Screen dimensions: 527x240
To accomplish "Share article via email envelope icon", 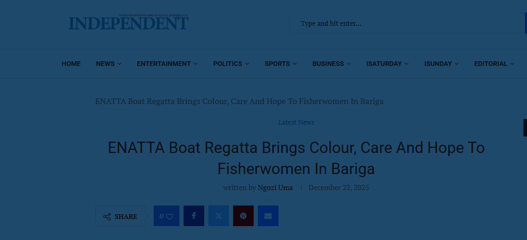I will pyautogui.click(x=268, y=216).
